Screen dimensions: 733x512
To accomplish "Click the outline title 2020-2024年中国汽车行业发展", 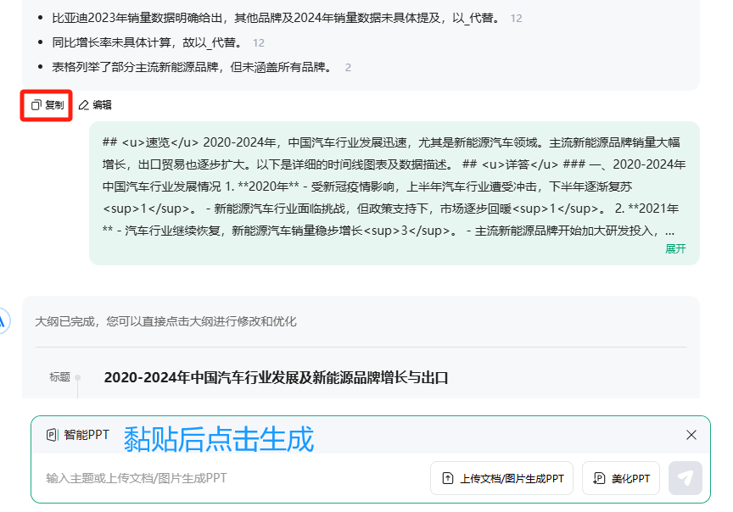I will 276,377.
